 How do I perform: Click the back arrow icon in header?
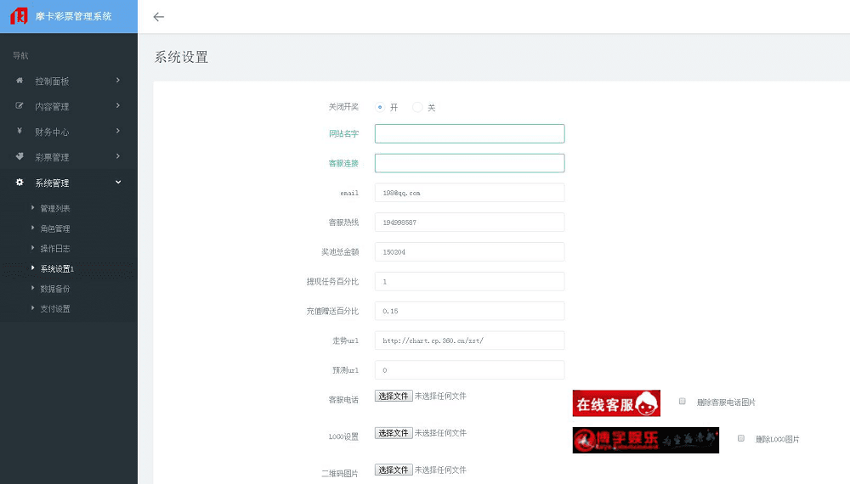tap(159, 17)
